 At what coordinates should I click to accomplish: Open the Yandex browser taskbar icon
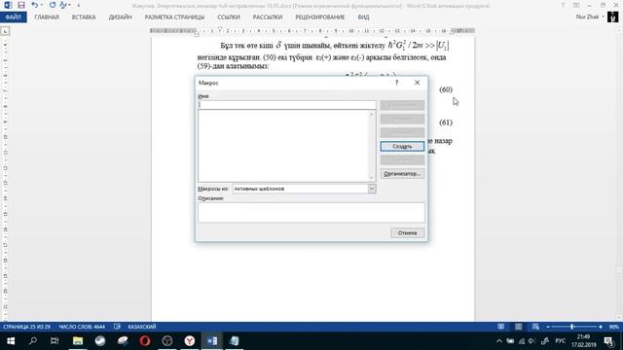(190, 341)
